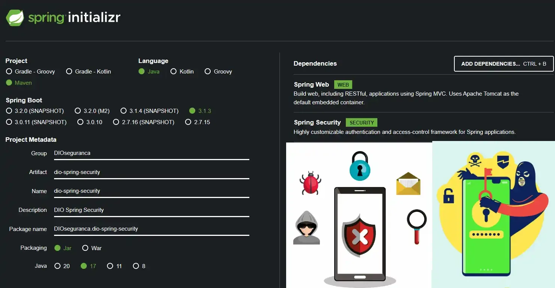Click the hooded hacker with sunglasses icon
The image size is (555, 288).
click(306, 228)
